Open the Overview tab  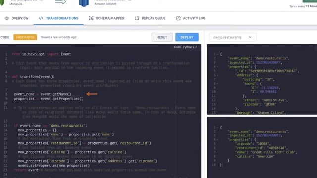coord(17,18)
